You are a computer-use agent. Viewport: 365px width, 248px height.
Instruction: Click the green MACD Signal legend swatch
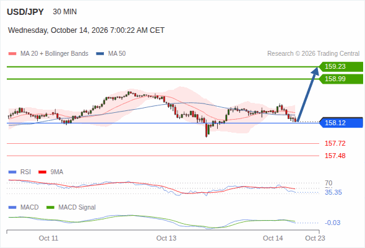pyautogui.click(x=50, y=208)
